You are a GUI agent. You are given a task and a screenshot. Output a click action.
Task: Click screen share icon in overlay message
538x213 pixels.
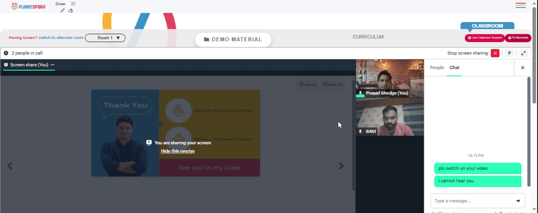coord(149,143)
